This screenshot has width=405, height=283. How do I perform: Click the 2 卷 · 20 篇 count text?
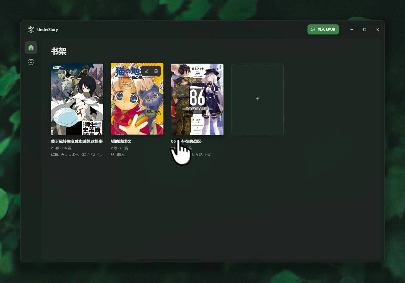pyautogui.click(x=120, y=148)
